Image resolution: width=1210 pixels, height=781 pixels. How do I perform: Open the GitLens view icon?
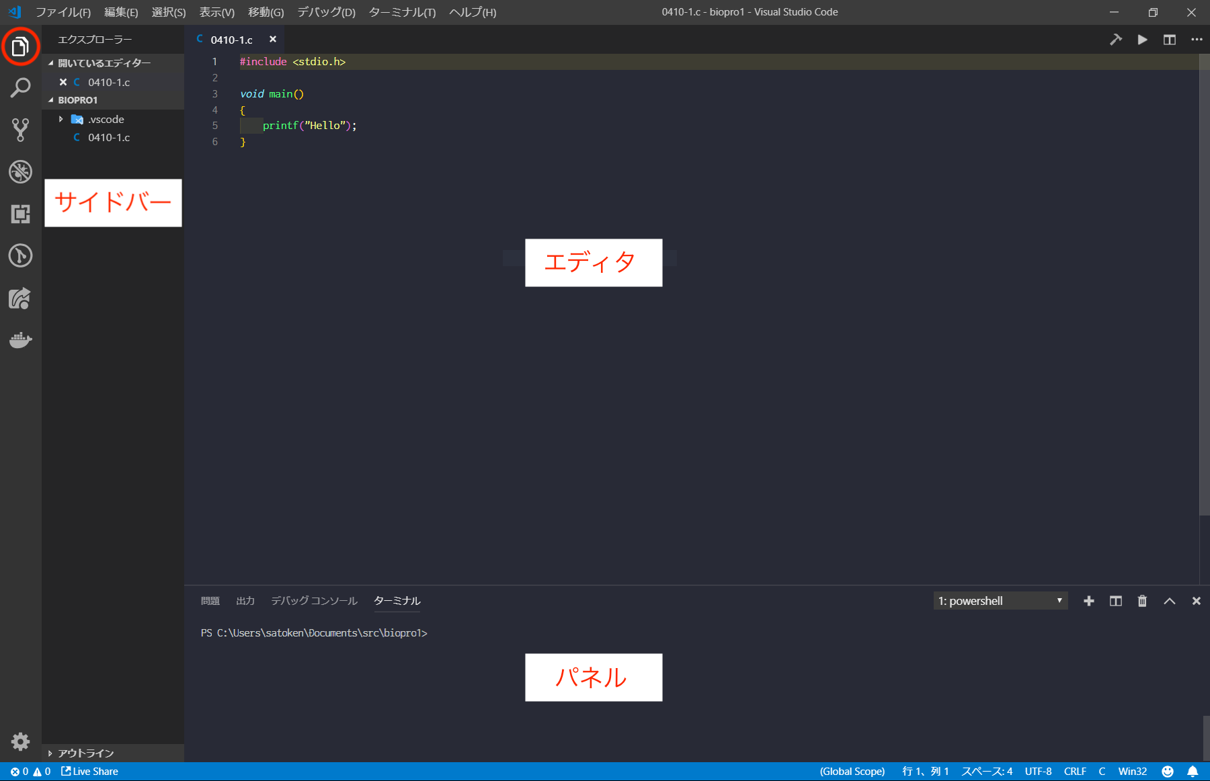(20, 255)
